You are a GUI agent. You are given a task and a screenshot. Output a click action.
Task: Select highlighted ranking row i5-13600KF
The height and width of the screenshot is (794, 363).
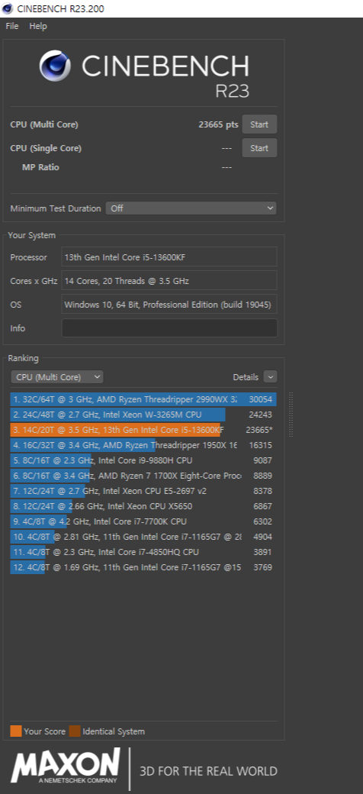143,430
